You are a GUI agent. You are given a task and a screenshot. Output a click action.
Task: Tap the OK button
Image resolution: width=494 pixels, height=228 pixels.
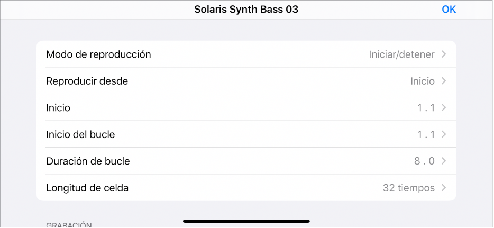pyautogui.click(x=449, y=10)
